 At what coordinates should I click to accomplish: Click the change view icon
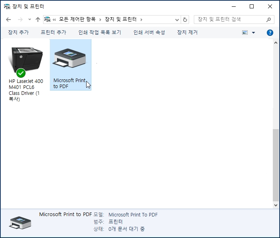click(245, 33)
